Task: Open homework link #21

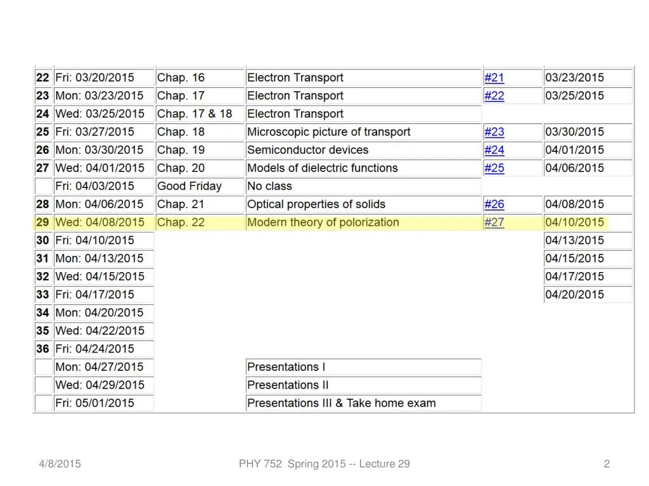Action: point(494,78)
